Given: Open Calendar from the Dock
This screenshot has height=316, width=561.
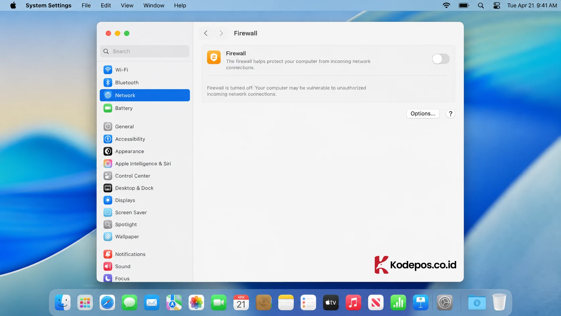Looking at the screenshot, I should coord(241,303).
